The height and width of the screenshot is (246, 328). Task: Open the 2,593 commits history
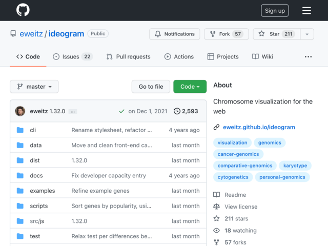pyautogui.click(x=186, y=111)
